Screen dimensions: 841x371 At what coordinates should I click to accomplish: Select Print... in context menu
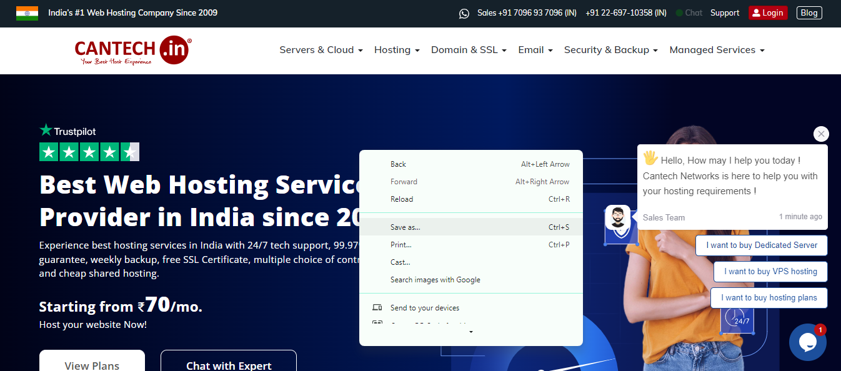point(471,245)
